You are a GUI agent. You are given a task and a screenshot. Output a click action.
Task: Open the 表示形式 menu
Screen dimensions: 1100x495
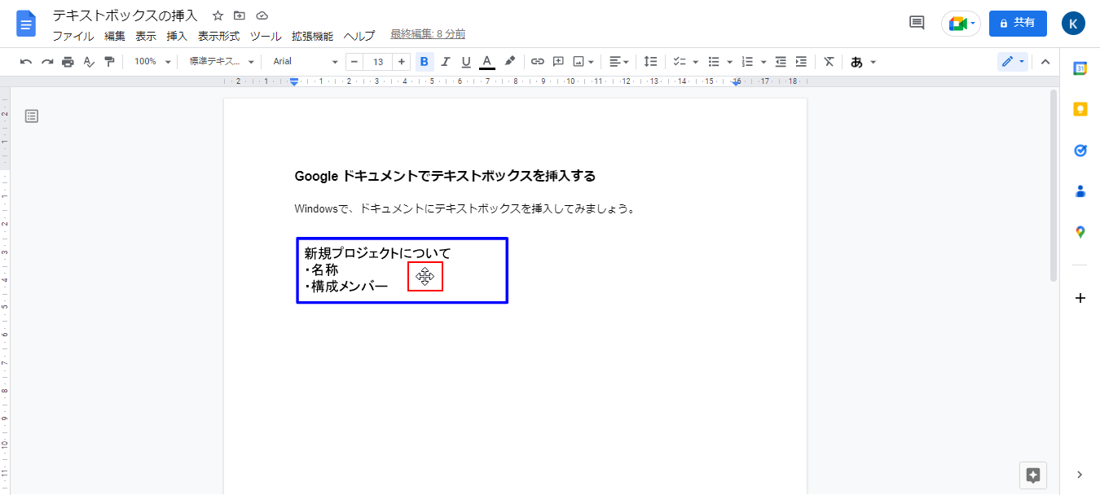click(218, 36)
